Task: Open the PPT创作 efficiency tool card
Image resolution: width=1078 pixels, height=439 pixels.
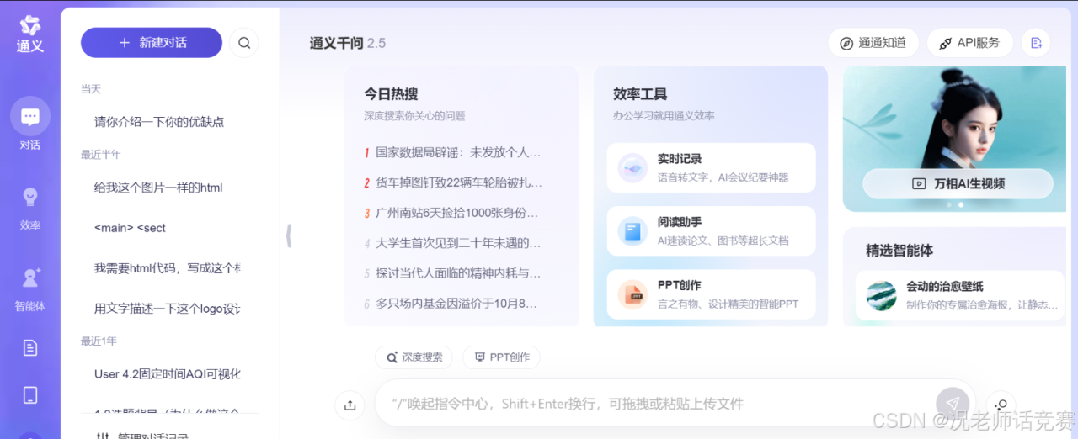Action: 711,294
